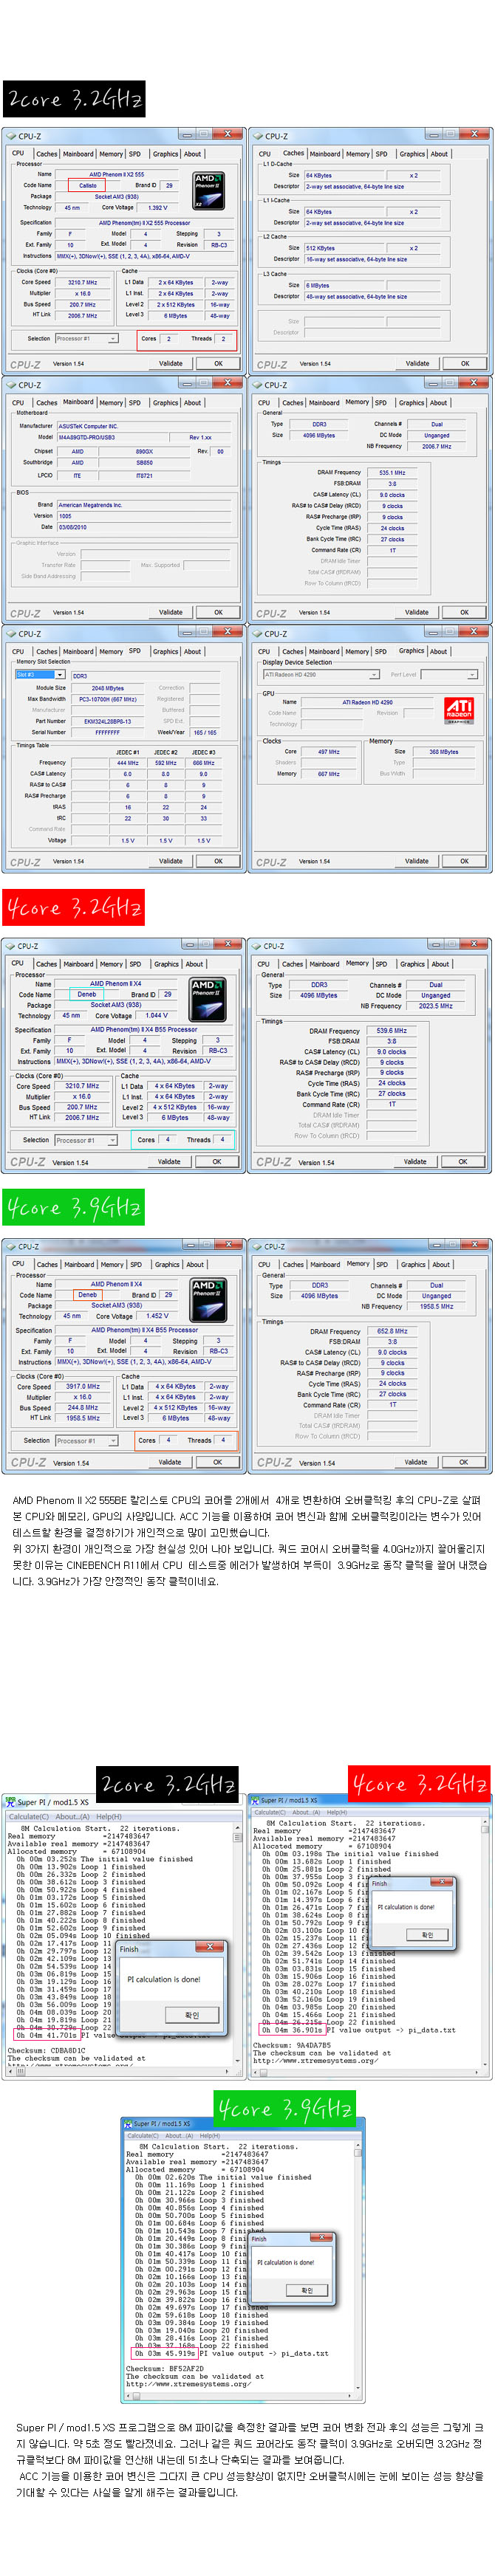Click Validate in the ATI Radeon graphics window
This screenshot has width=495, height=2576.
click(x=417, y=861)
